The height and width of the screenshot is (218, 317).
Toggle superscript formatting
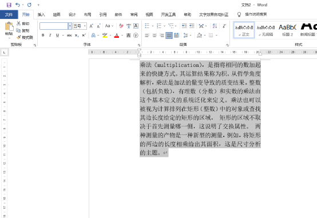pos(84,35)
